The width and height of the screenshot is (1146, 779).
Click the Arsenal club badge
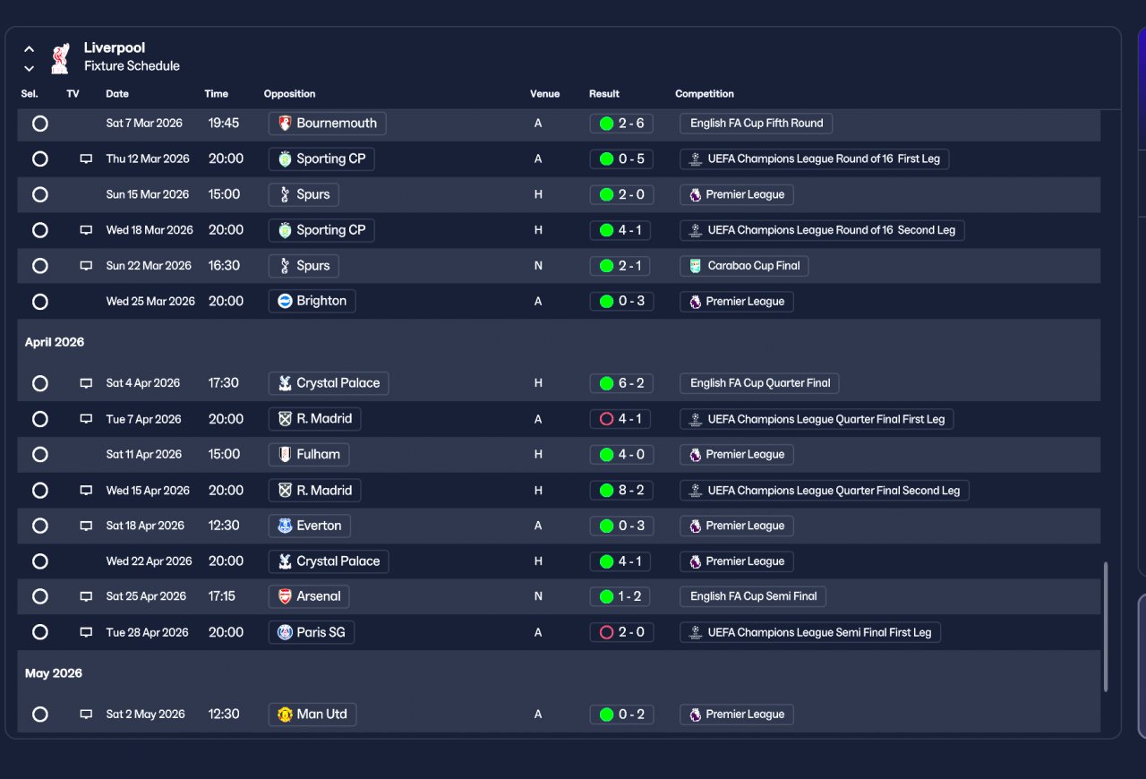pyautogui.click(x=285, y=596)
